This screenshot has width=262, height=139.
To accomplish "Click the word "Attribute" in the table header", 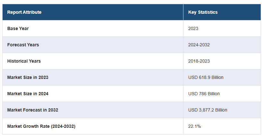I will click(x=32, y=12).
